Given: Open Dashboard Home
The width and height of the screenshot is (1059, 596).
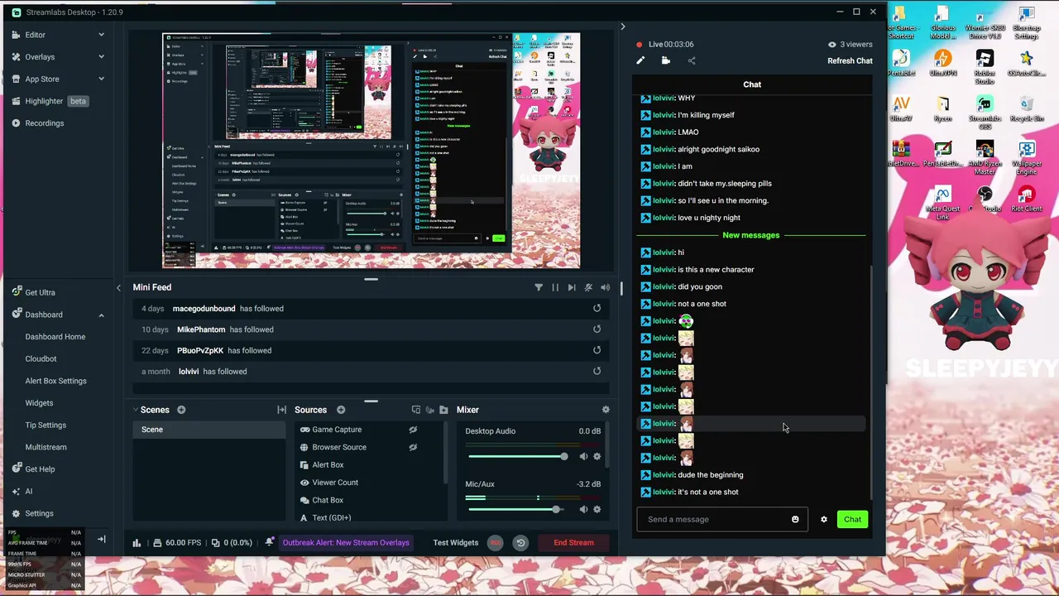Looking at the screenshot, I should click(55, 337).
